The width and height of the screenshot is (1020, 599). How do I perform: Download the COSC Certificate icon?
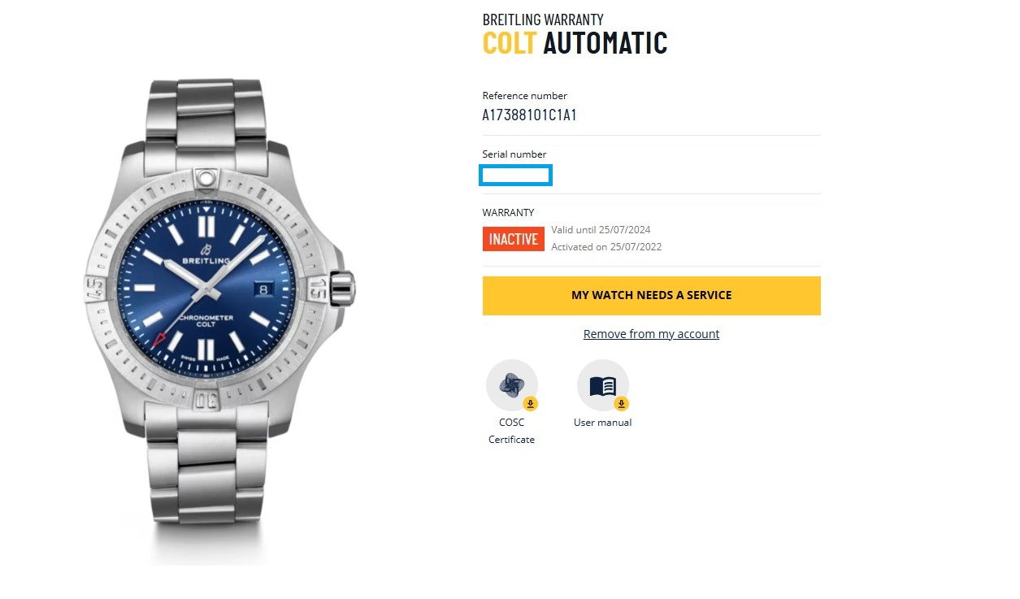point(512,385)
